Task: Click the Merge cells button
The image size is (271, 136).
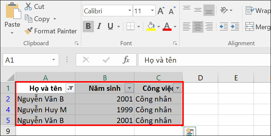Action: [258, 27]
